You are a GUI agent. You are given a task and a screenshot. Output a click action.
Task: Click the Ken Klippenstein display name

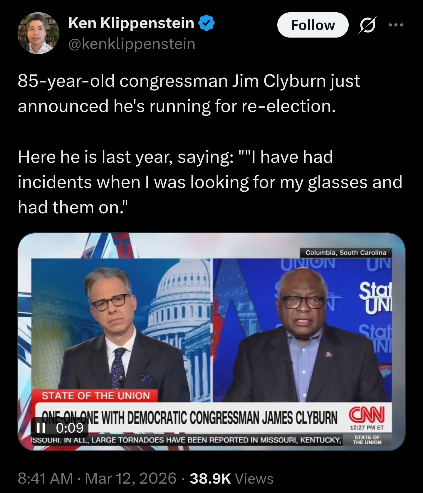[131, 23]
